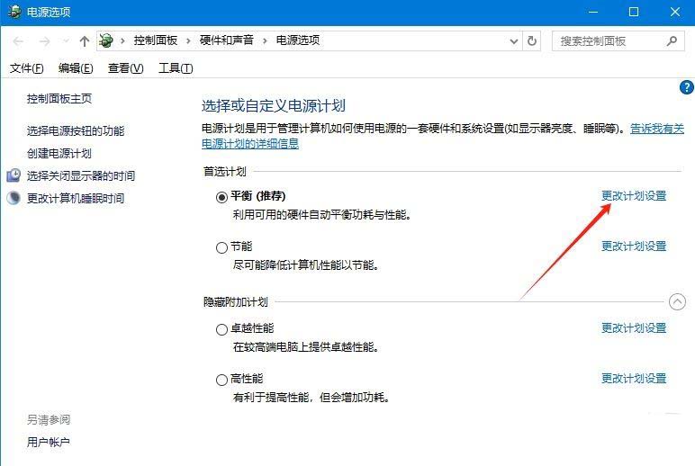Screen dimensions: 695x466
Task: Collapse the 隐藏附加计划 section
Action: click(677, 302)
